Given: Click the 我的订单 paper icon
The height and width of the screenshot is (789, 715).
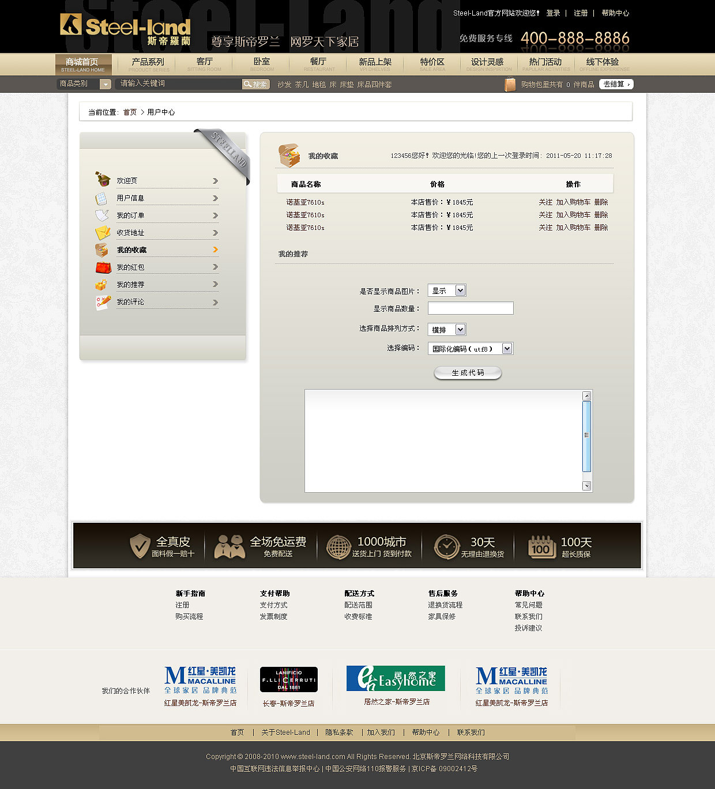Looking at the screenshot, I should coord(102,215).
